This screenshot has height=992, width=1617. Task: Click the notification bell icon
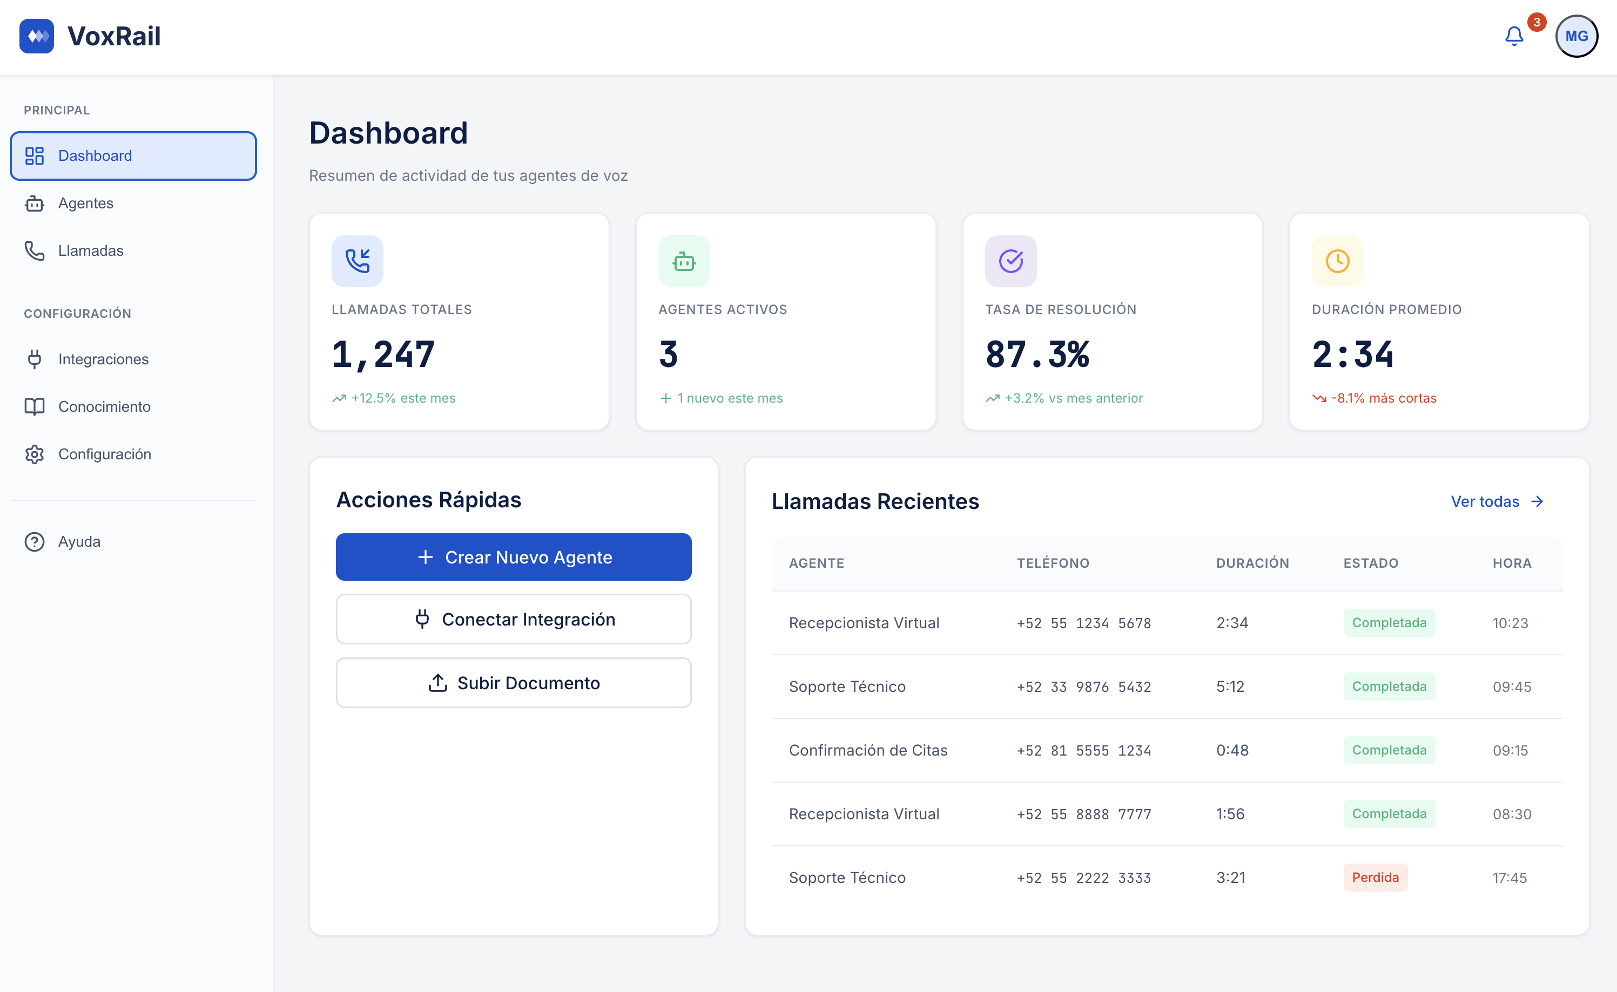tap(1513, 36)
